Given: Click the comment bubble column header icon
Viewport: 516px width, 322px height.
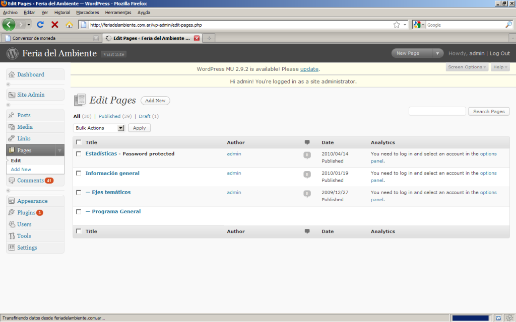Looking at the screenshot, I should point(307,142).
